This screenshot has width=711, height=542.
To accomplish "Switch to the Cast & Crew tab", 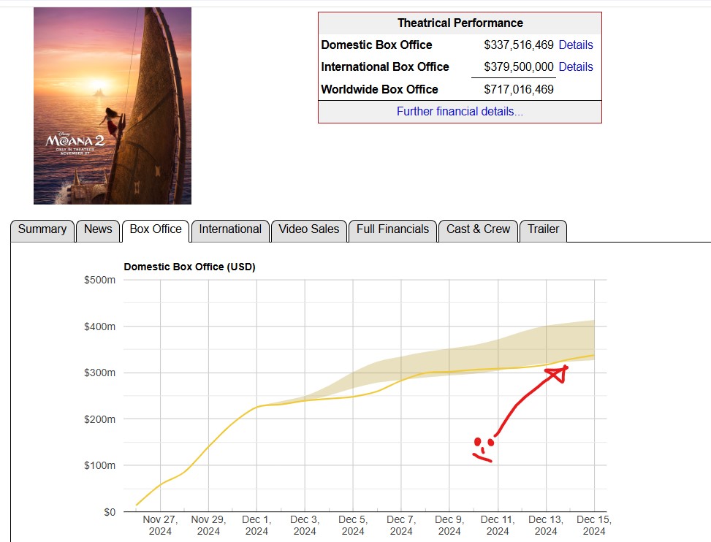I will [x=479, y=229].
